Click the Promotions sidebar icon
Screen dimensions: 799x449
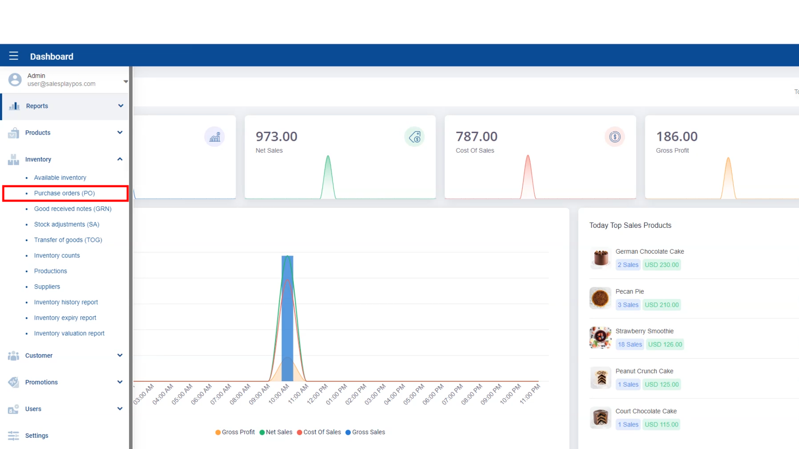coord(13,382)
